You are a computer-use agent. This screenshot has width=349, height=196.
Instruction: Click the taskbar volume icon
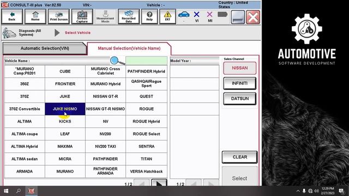pos(316,191)
